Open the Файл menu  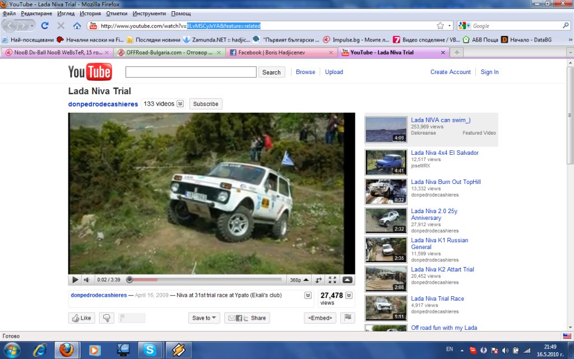pos(9,13)
